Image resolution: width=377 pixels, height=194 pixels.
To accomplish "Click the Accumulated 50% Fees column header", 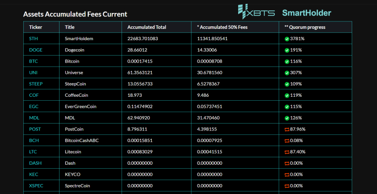I will [x=222, y=27].
